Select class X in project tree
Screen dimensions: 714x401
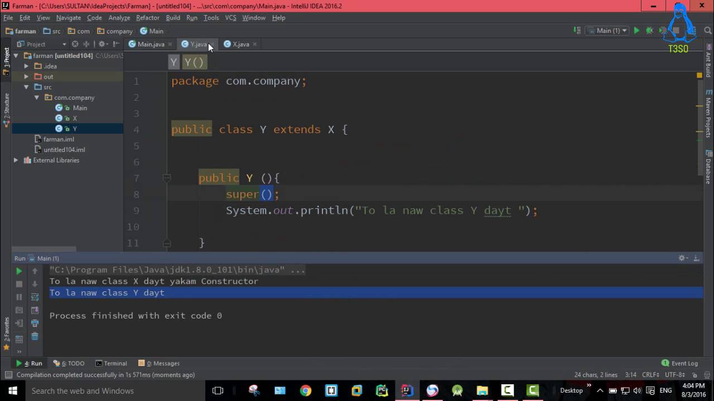point(74,119)
